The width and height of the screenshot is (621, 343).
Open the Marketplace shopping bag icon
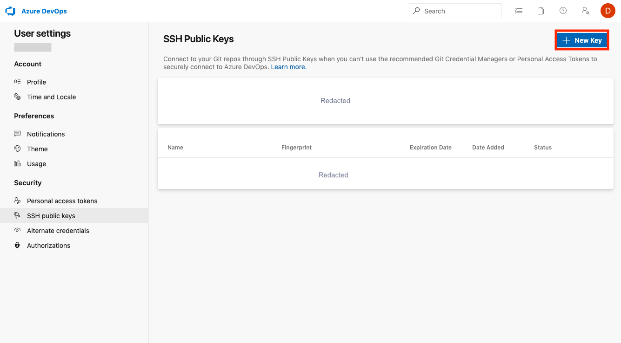(x=541, y=10)
